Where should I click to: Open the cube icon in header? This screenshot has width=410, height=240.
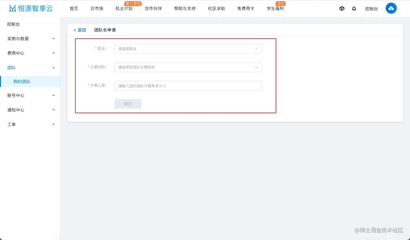tap(342, 8)
